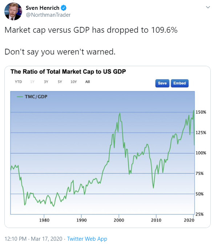Select the 1Y time range
Screen dimensions: 214x244
32,82
